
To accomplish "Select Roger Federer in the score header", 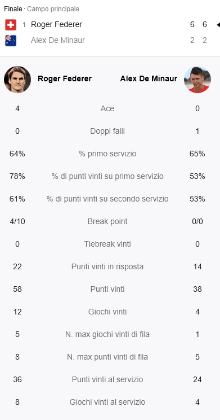I will tap(57, 25).
